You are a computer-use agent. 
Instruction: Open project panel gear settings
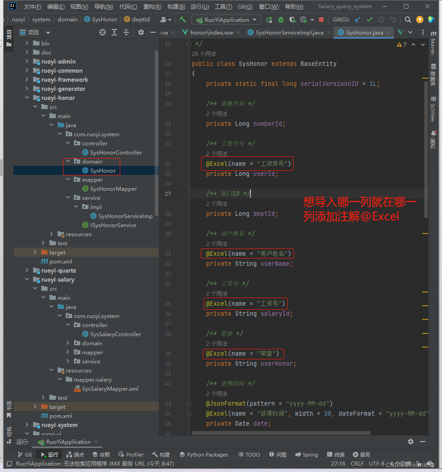[x=141, y=32]
